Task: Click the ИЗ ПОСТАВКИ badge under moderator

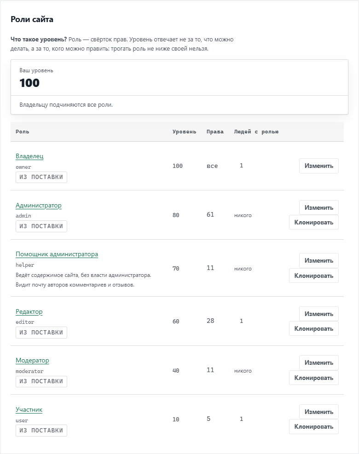Action: [x=41, y=381]
